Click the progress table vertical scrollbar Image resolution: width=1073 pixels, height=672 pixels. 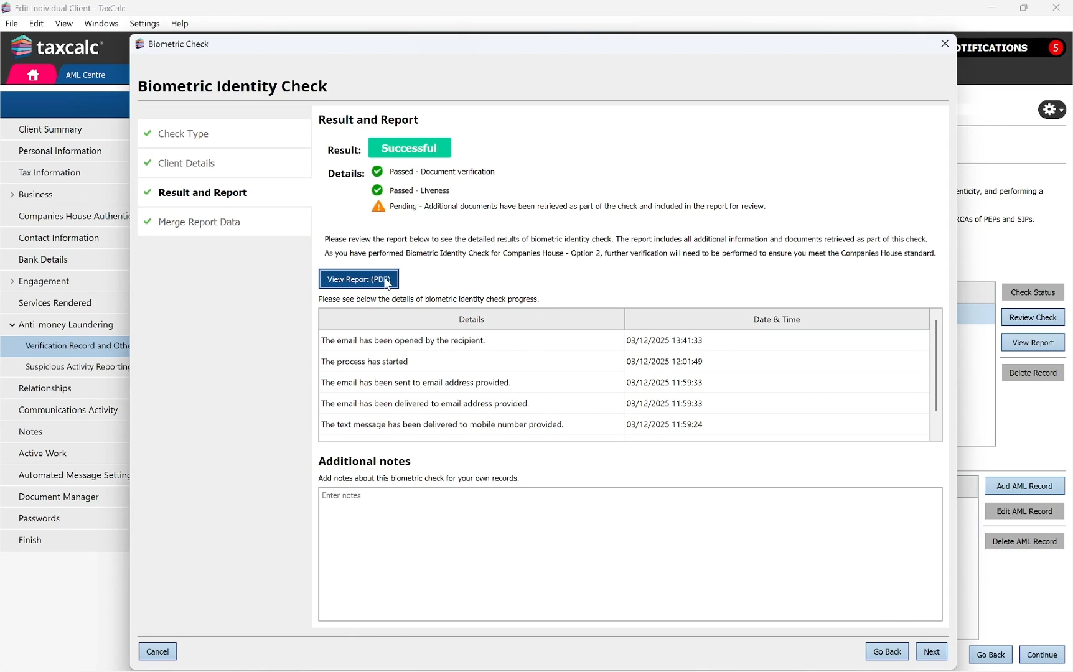(935, 366)
